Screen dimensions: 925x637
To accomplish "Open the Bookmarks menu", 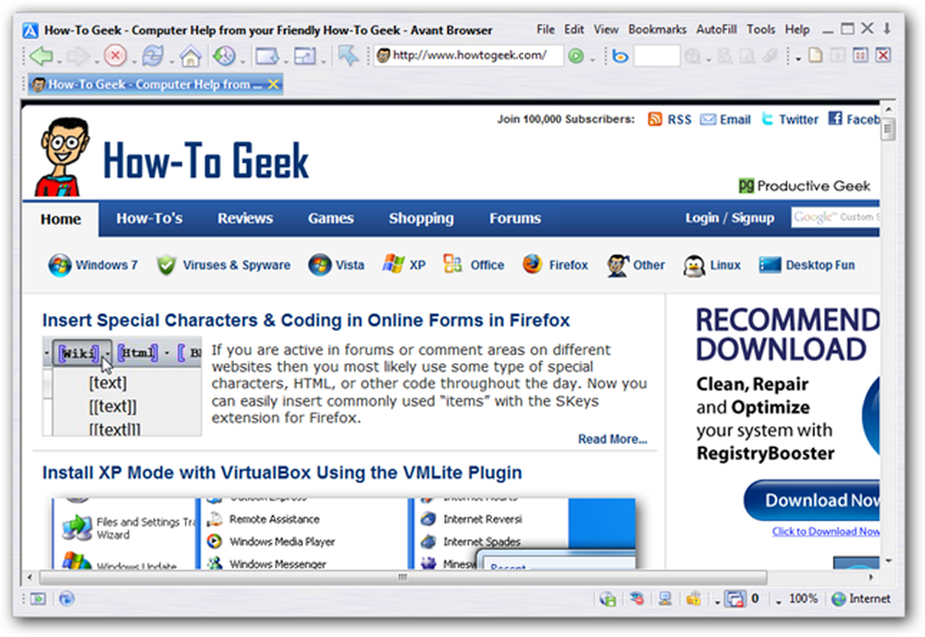I will (x=657, y=30).
